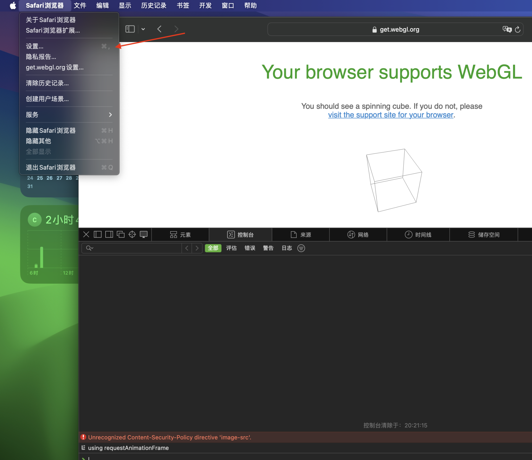
Task: Click the sidebar toggle icon in Safari toolbar
Action: (x=130, y=29)
